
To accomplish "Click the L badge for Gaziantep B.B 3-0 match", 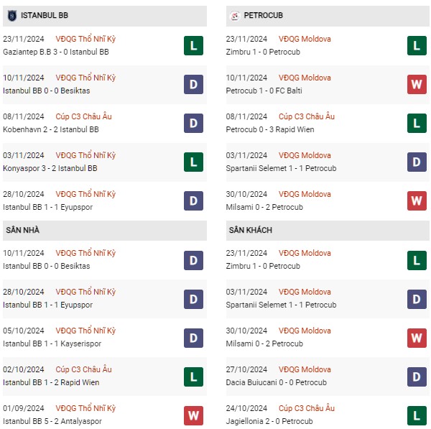I will 193,46.
